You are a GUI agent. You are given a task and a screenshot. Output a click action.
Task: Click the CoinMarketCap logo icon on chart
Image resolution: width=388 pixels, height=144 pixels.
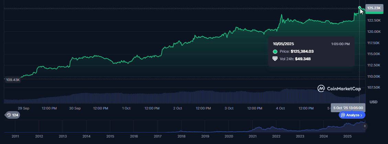pos(321,89)
